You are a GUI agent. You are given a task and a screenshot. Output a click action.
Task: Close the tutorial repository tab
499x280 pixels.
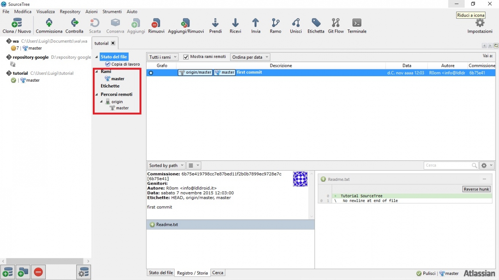pos(113,43)
